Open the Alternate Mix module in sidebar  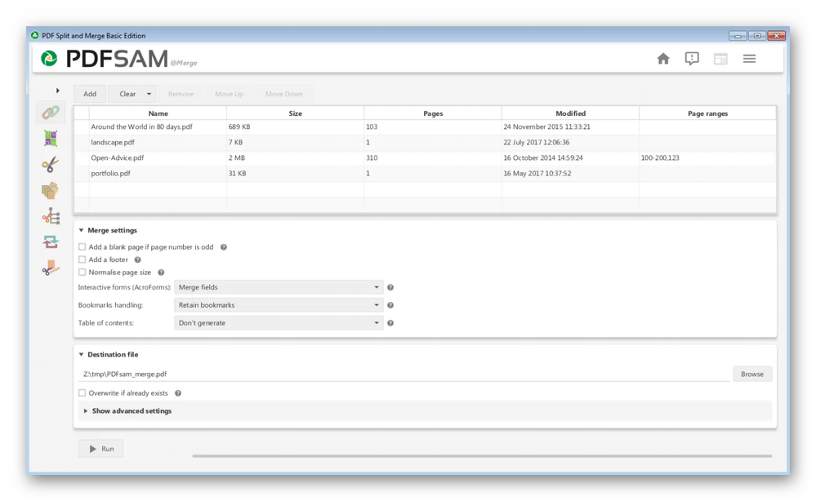click(51, 139)
